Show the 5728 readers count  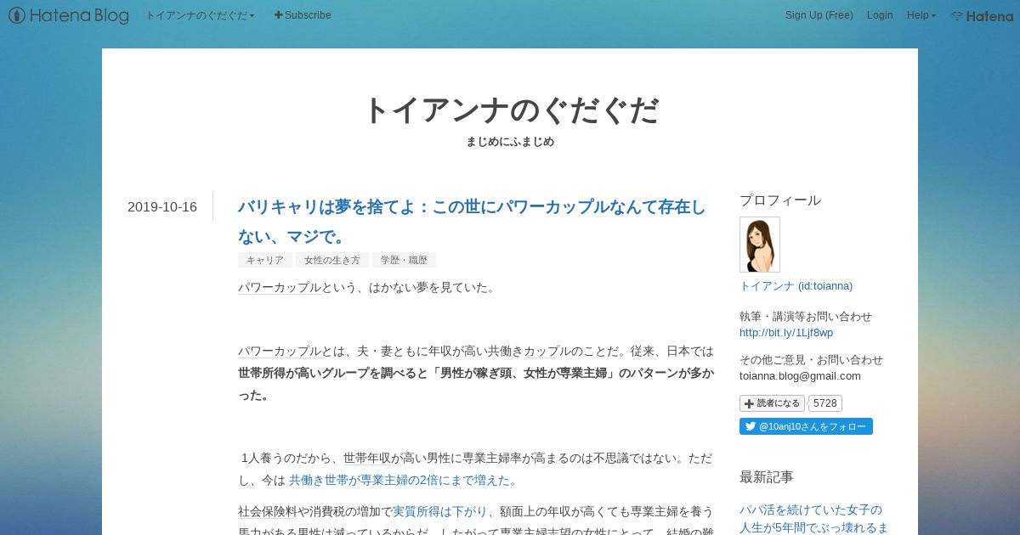pos(824,403)
